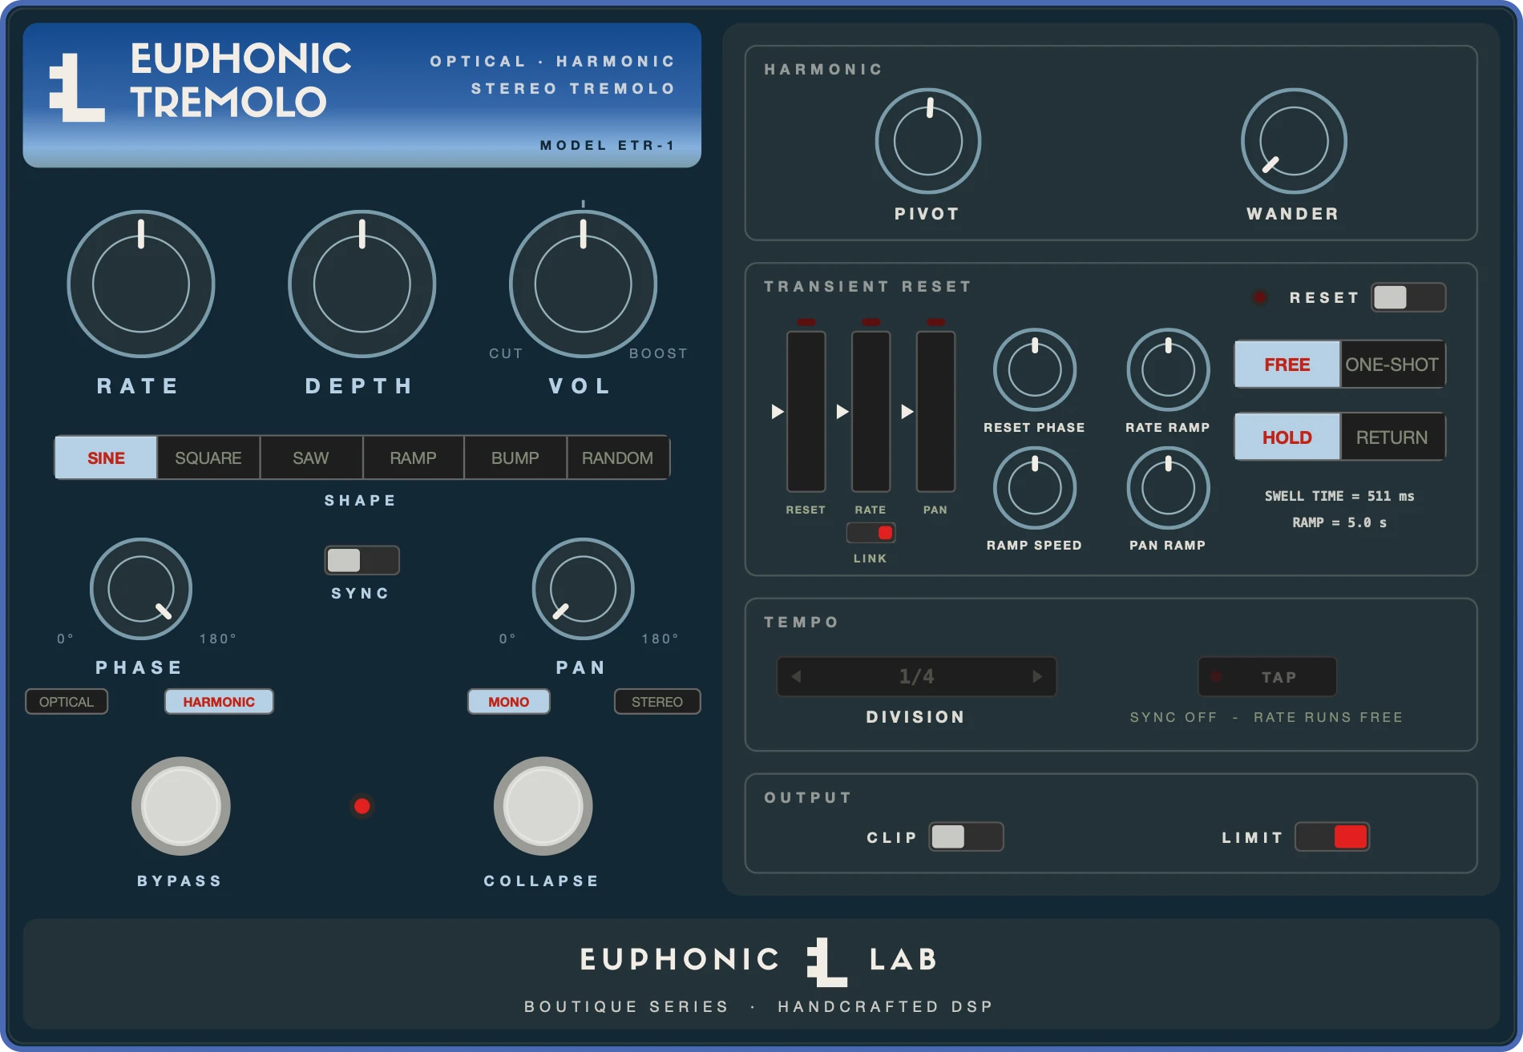Select OPTICAL mode

coord(67,702)
